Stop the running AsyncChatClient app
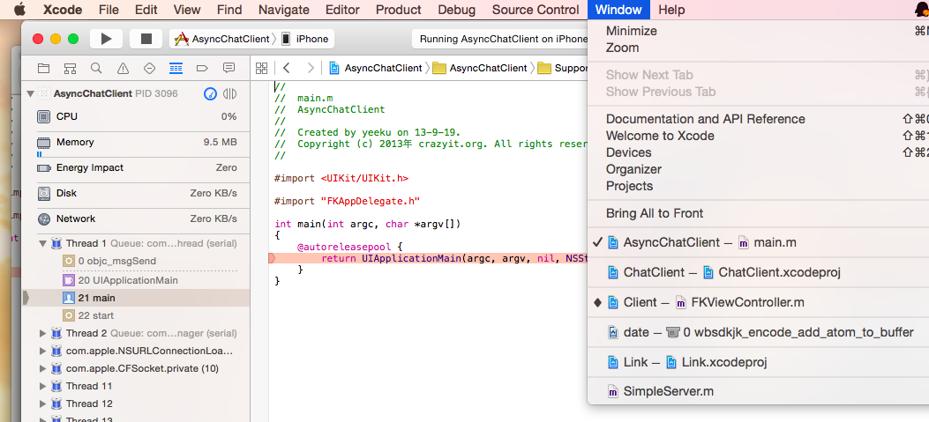This screenshot has height=422, width=929. click(x=146, y=39)
